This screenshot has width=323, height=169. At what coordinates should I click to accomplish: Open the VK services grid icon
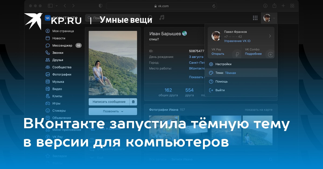255,18
